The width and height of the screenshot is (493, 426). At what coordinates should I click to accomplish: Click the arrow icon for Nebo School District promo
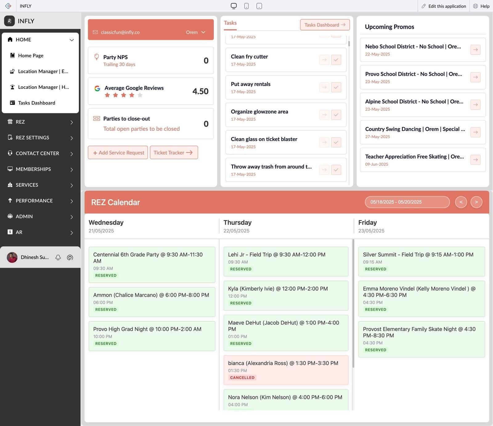[x=475, y=50]
